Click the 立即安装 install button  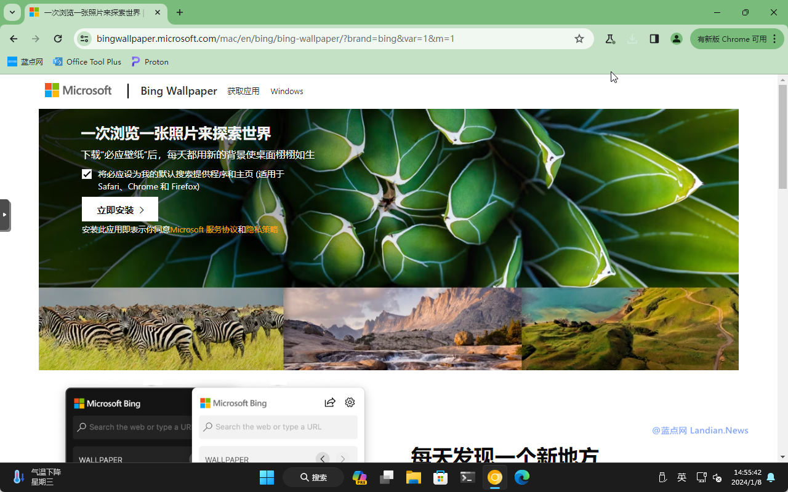[x=120, y=210]
